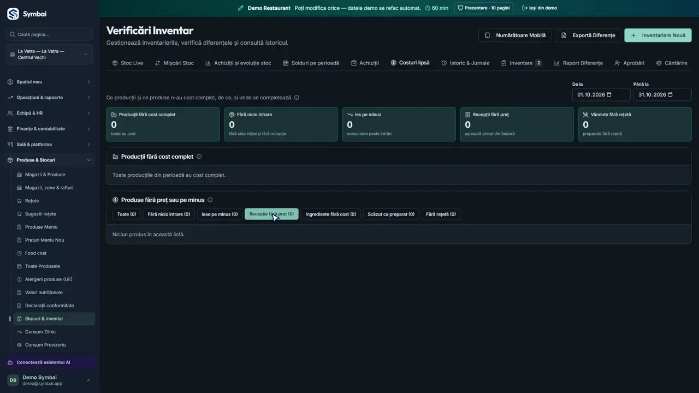The image size is (699, 393).
Task: Click the pencil edit icon near Demo Restaurant
Action: point(241,8)
